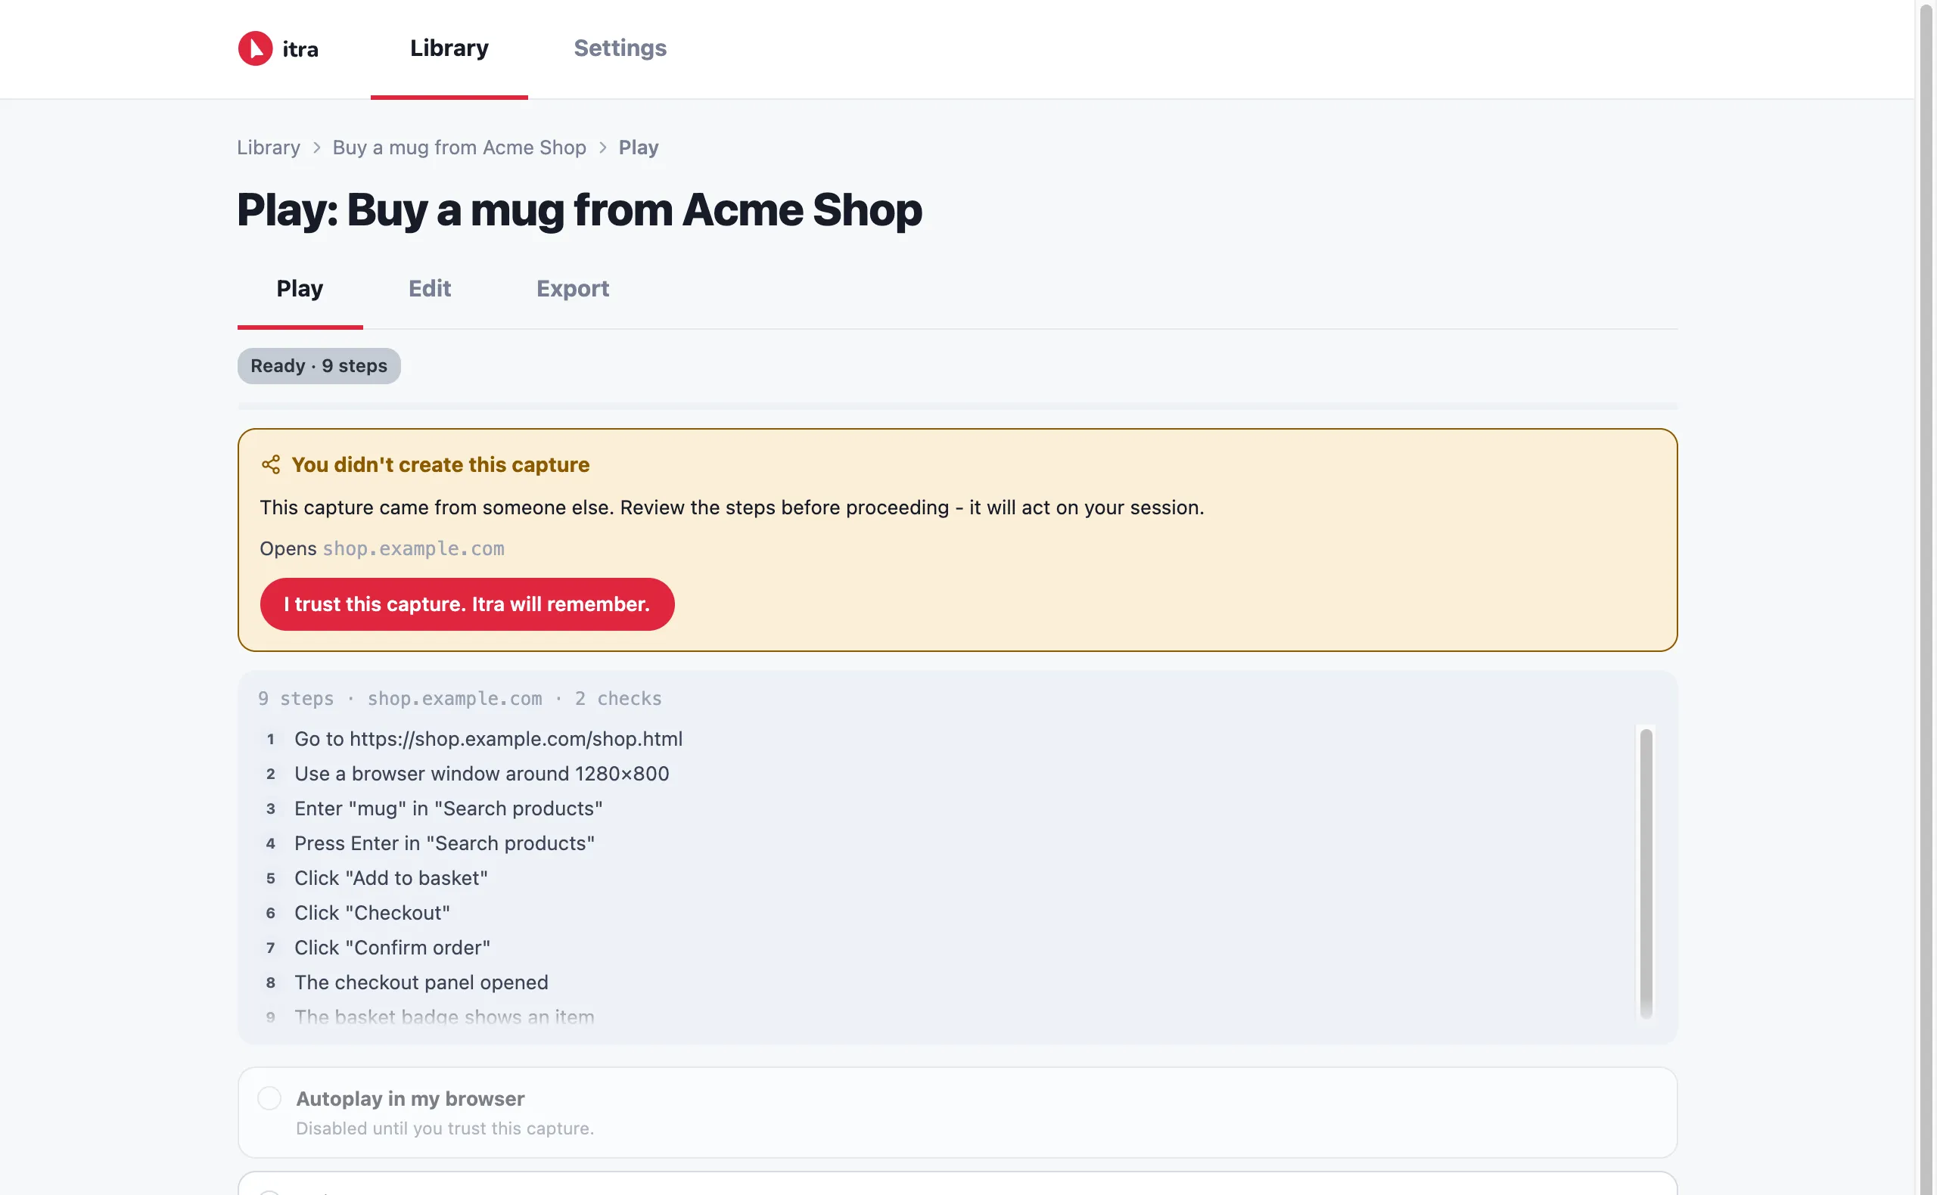Open Buy a mug from Acme Shop breadcrumb
1937x1195 pixels.
coord(459,147)
